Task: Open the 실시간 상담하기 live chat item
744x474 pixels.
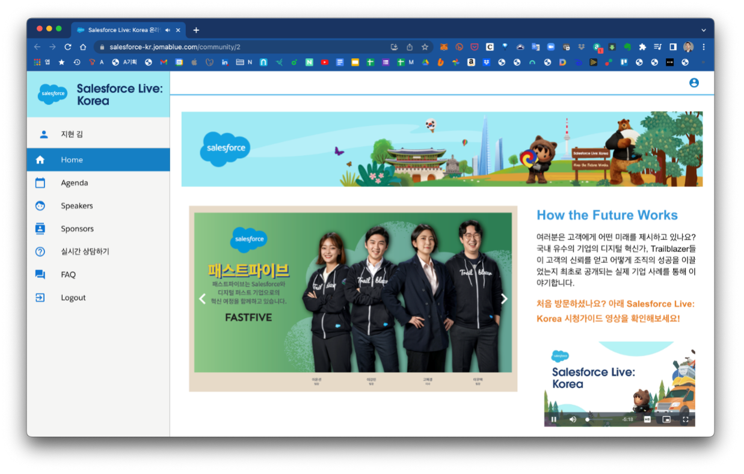Action: click(98, 251)
